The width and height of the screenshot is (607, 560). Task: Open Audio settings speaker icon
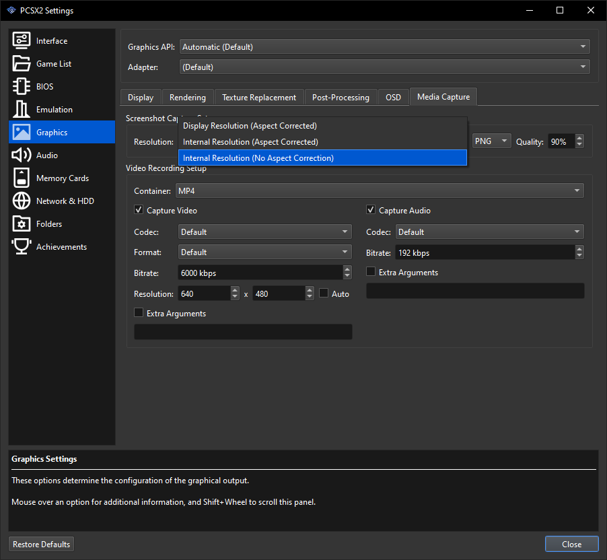coord(22,155)
